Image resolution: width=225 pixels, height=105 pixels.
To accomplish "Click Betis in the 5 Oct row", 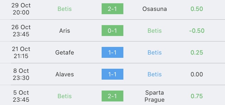I will coord(65,96).
